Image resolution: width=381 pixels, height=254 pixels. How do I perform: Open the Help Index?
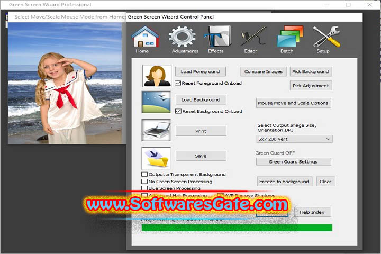[312, 212]
